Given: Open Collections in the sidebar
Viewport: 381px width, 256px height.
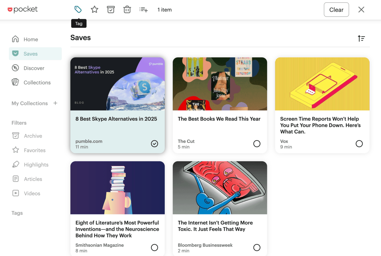Looking at the screenshot, I should (x=35, y=82).
